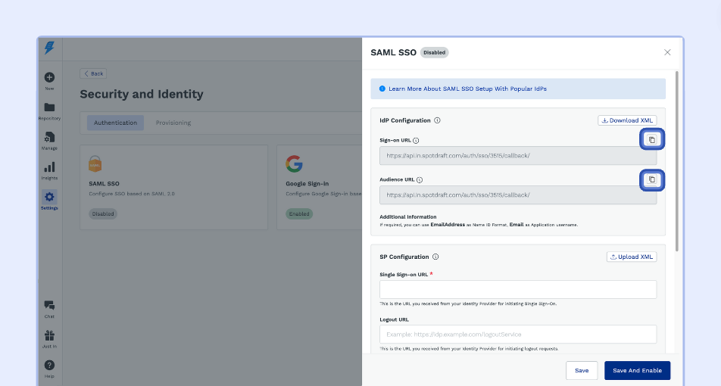Image resolution: width=721 pixels, height=386 pixels.
Task: Switch to the Provisioning tab
Action: 173,123
